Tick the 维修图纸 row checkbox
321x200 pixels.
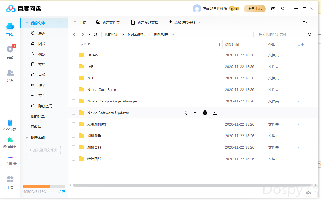[x=74, y=159]
